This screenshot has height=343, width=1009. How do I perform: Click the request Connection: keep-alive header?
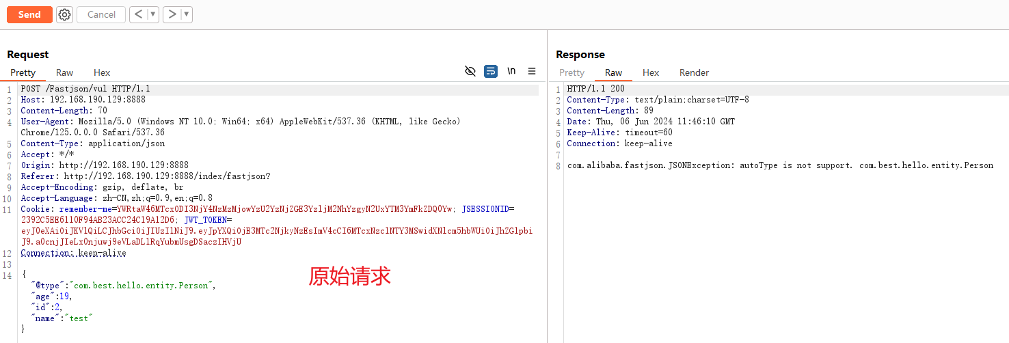73,253
